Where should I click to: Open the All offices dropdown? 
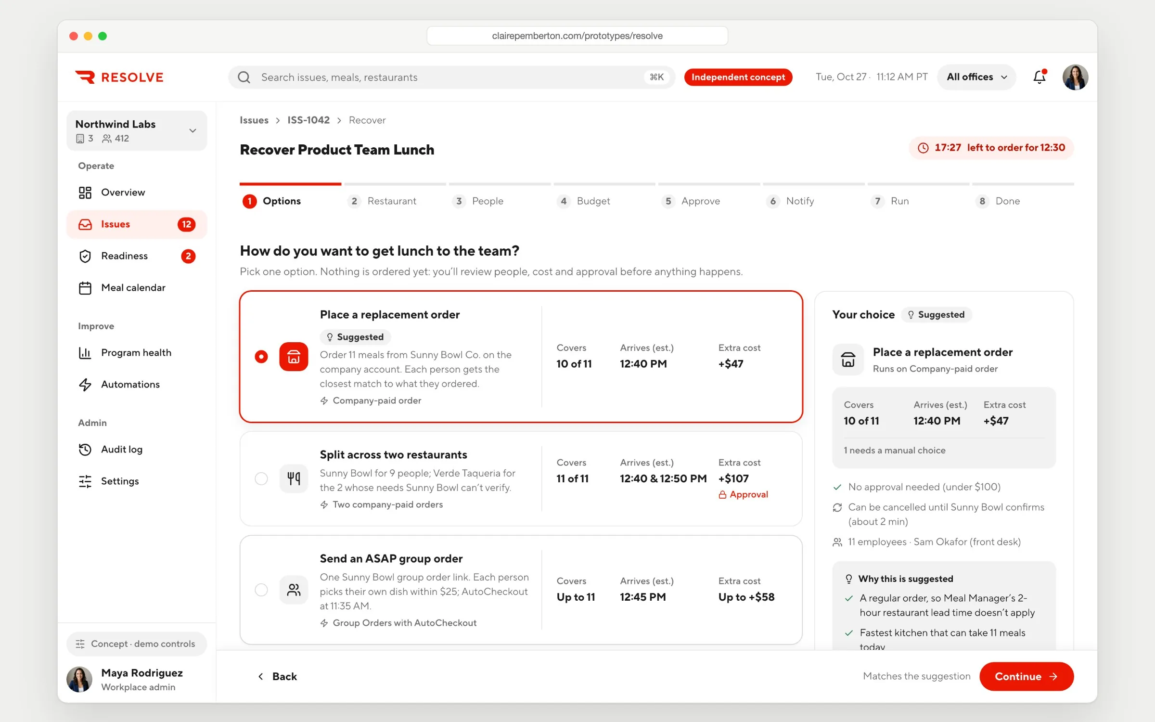coord(976,77)
